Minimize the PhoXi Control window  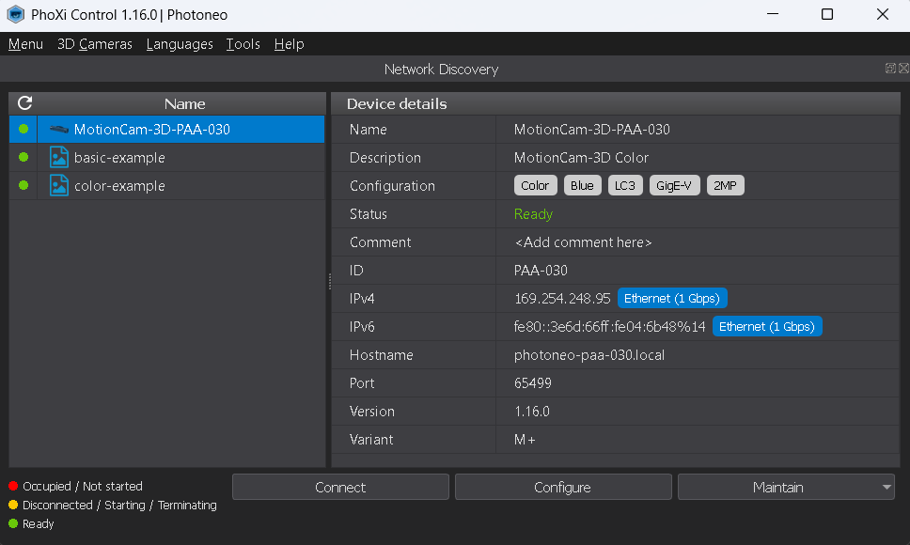(x=773, y=14)
